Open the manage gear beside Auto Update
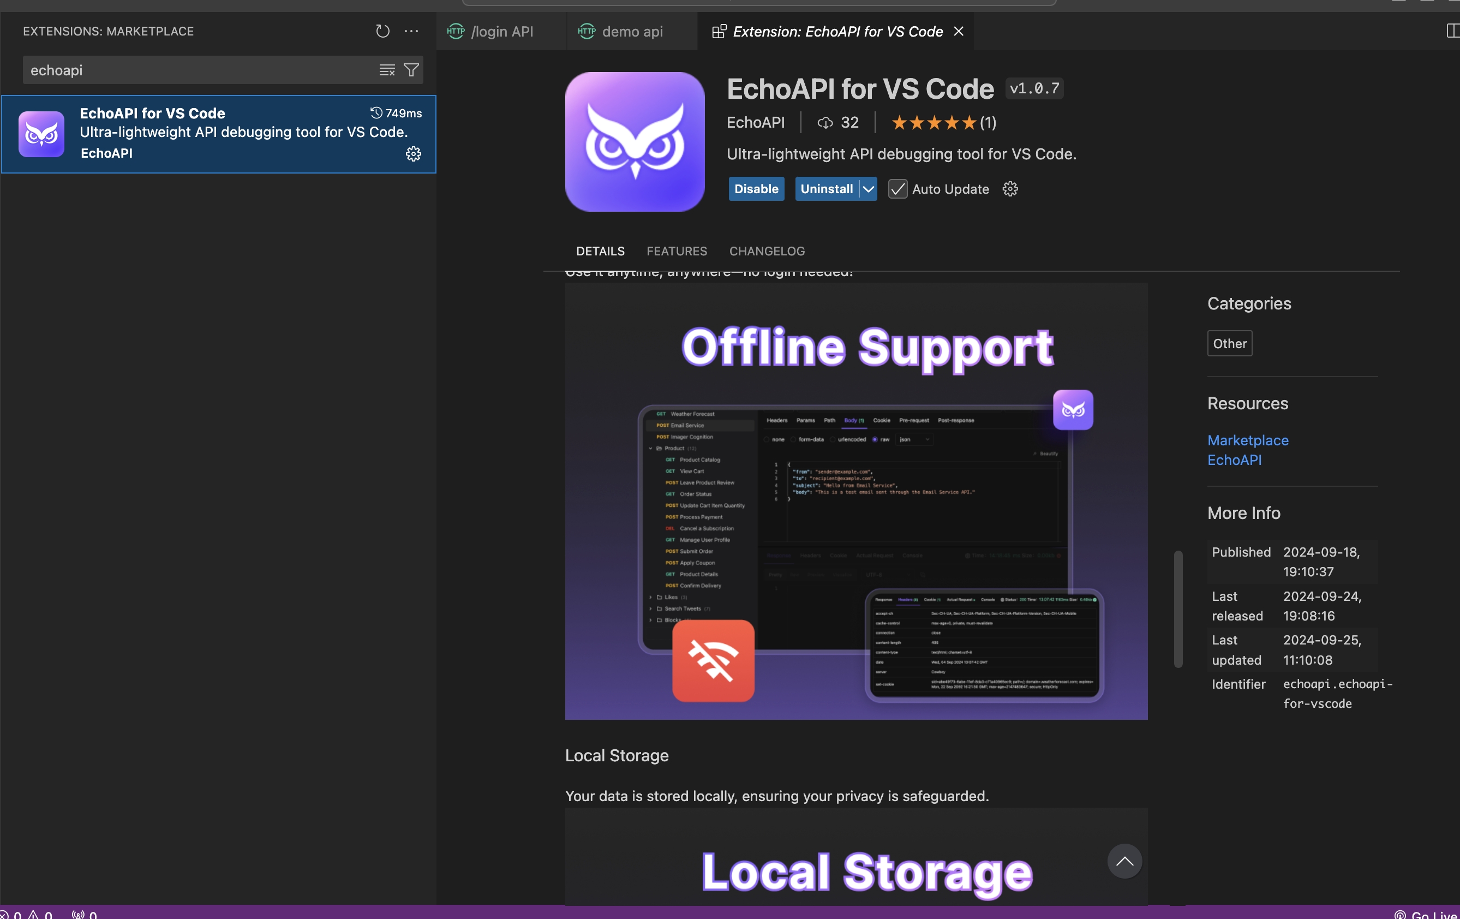This screenshot has height=919, width=1460. (1009, 189)
